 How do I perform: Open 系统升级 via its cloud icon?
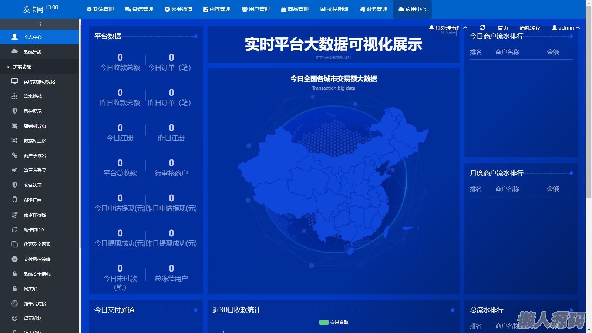click(14, 51)
